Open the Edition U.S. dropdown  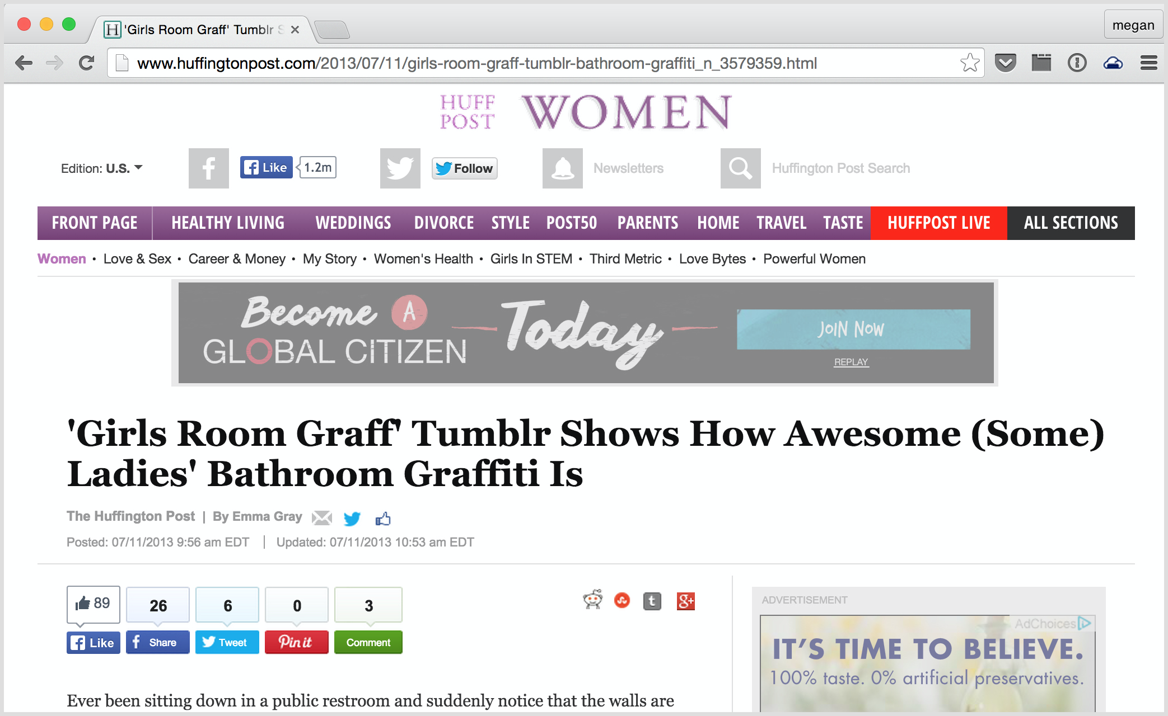pos(102,168)
